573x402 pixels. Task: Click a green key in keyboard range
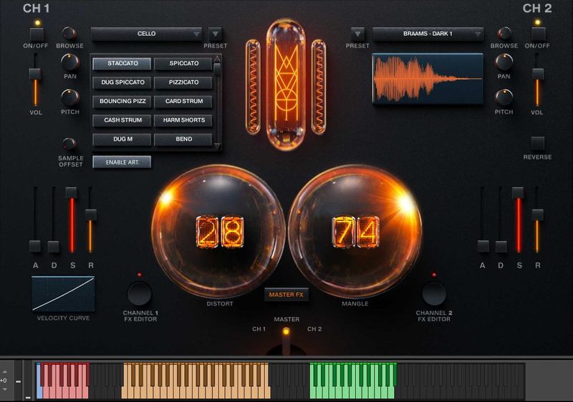pos(352,392)
